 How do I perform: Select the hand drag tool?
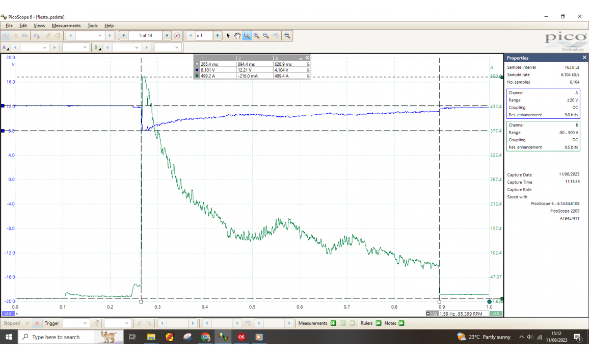(x=237, y=36)
